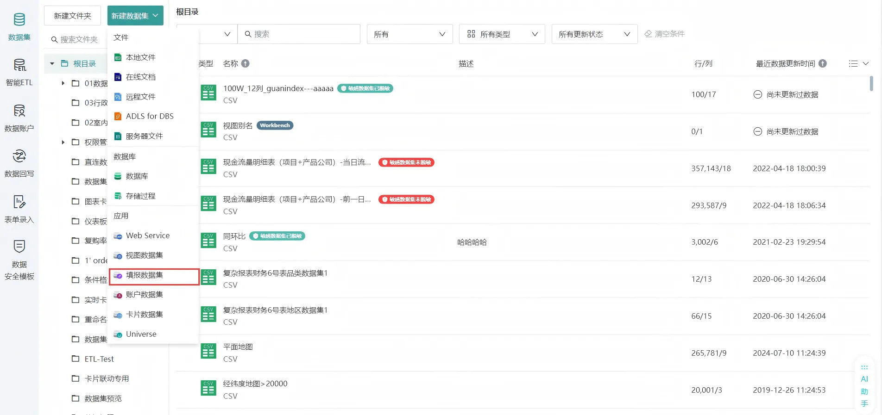Open the ETL-Test folder
882x415 pixels.
99,359
